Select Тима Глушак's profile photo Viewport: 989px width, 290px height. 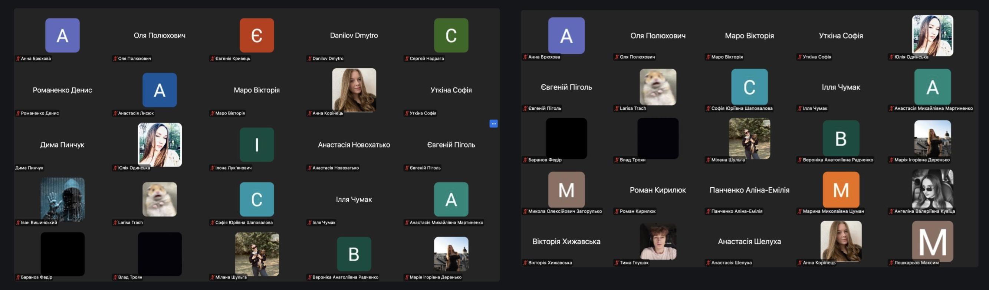(658, 241)
